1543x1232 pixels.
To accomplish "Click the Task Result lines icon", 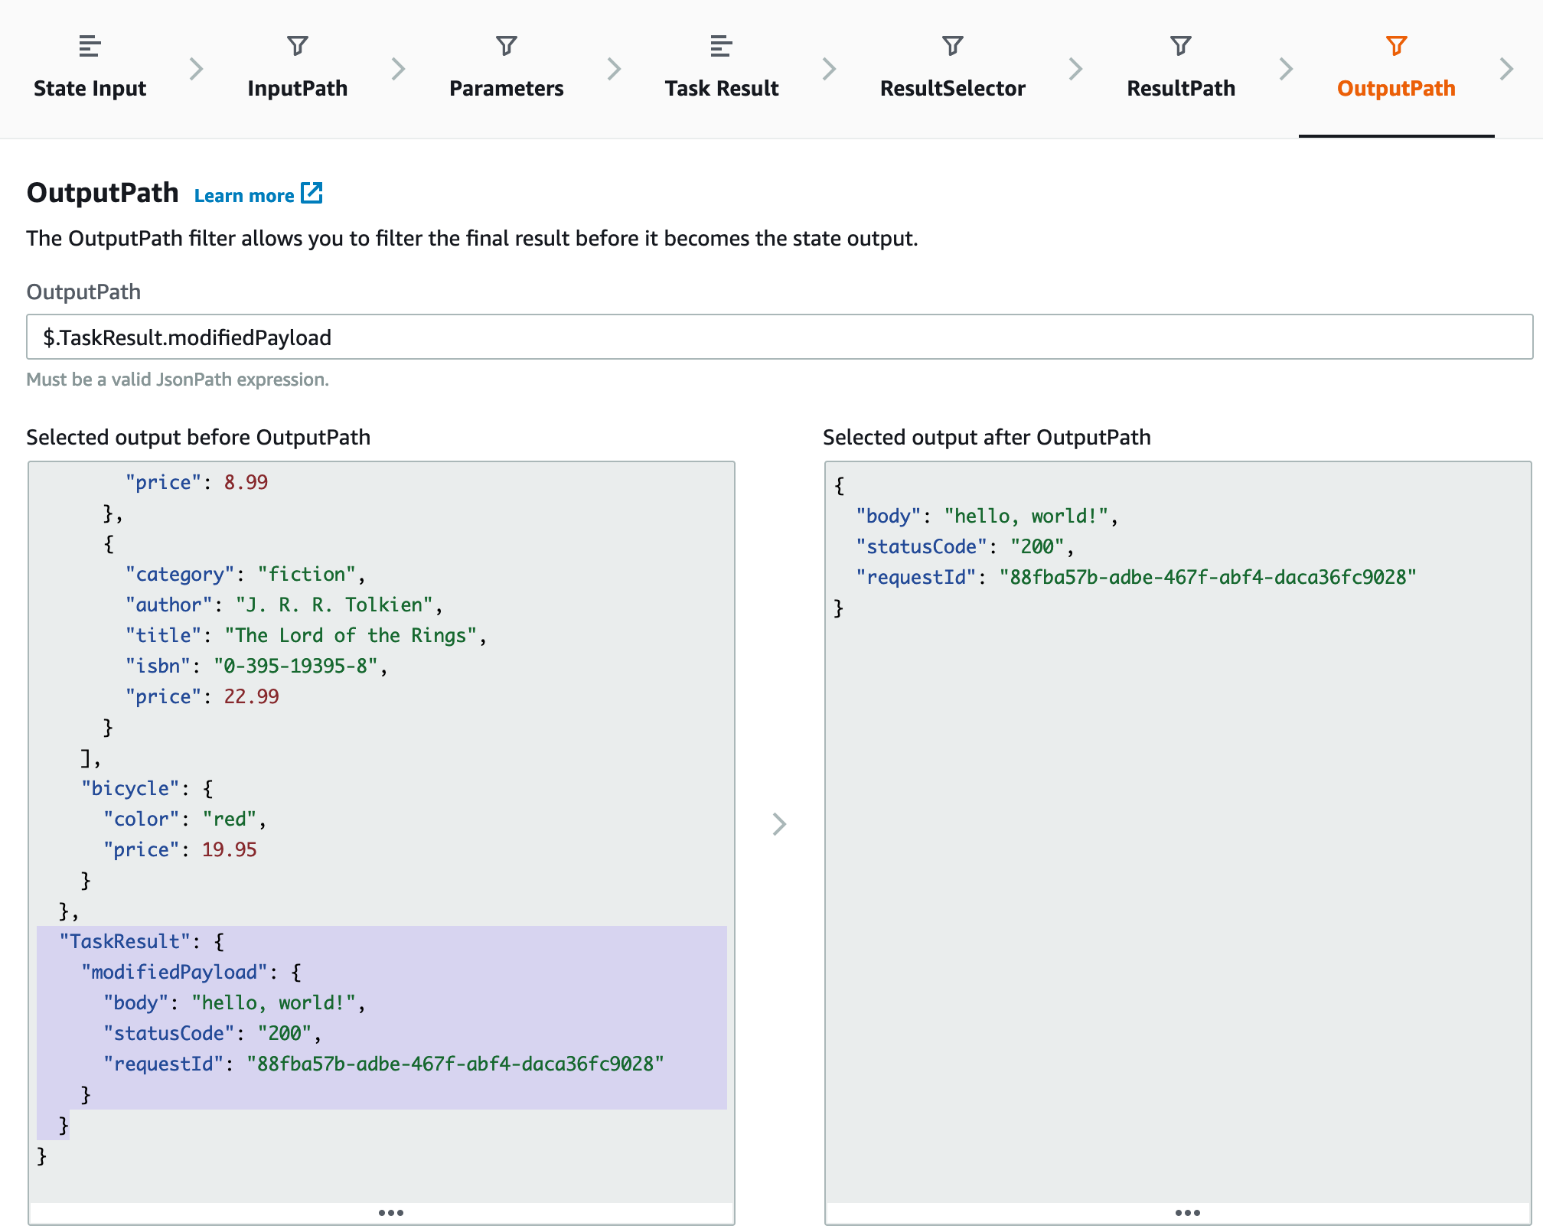I will point(721,46).
